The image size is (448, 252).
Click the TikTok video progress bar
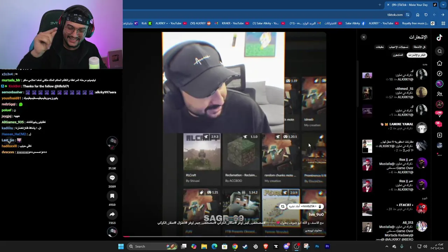(224, 237)
